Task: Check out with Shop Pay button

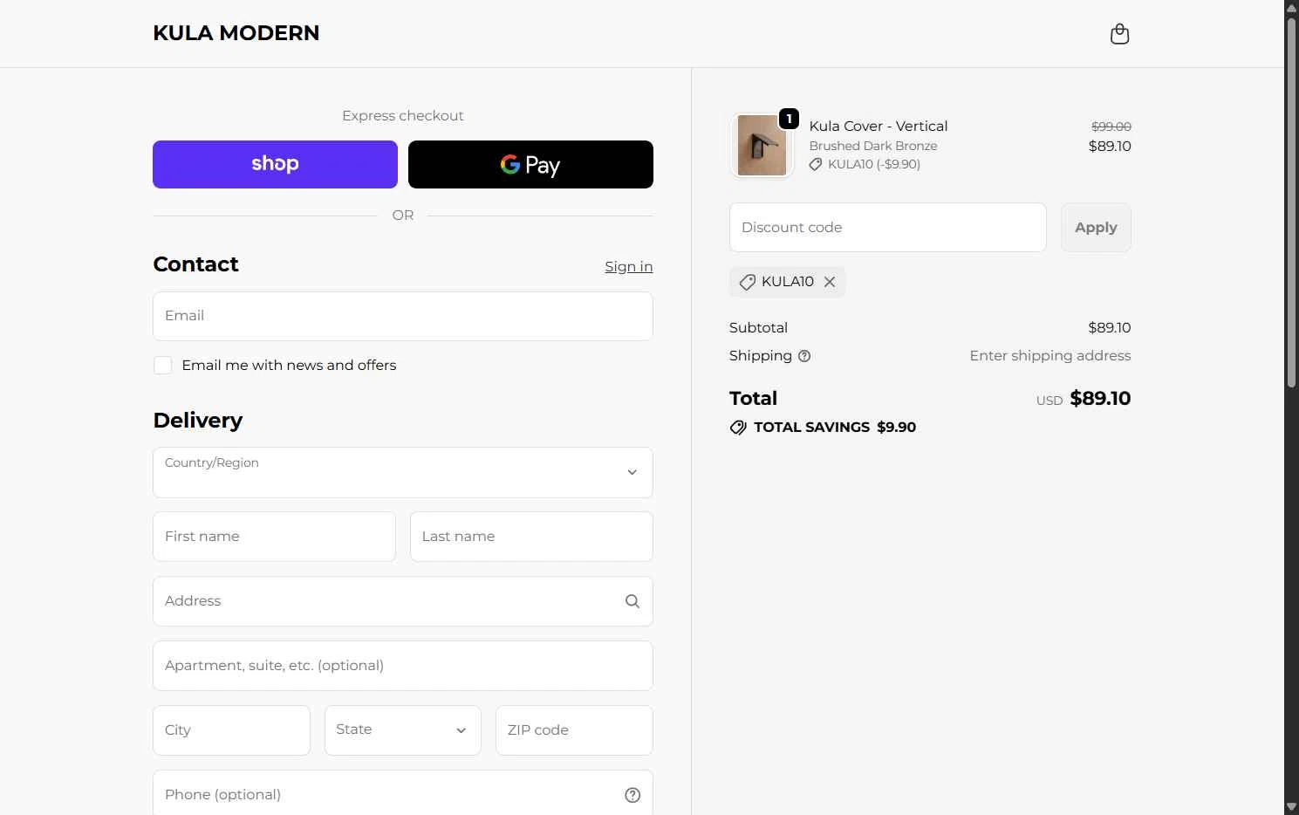Action: click(275, 164)
